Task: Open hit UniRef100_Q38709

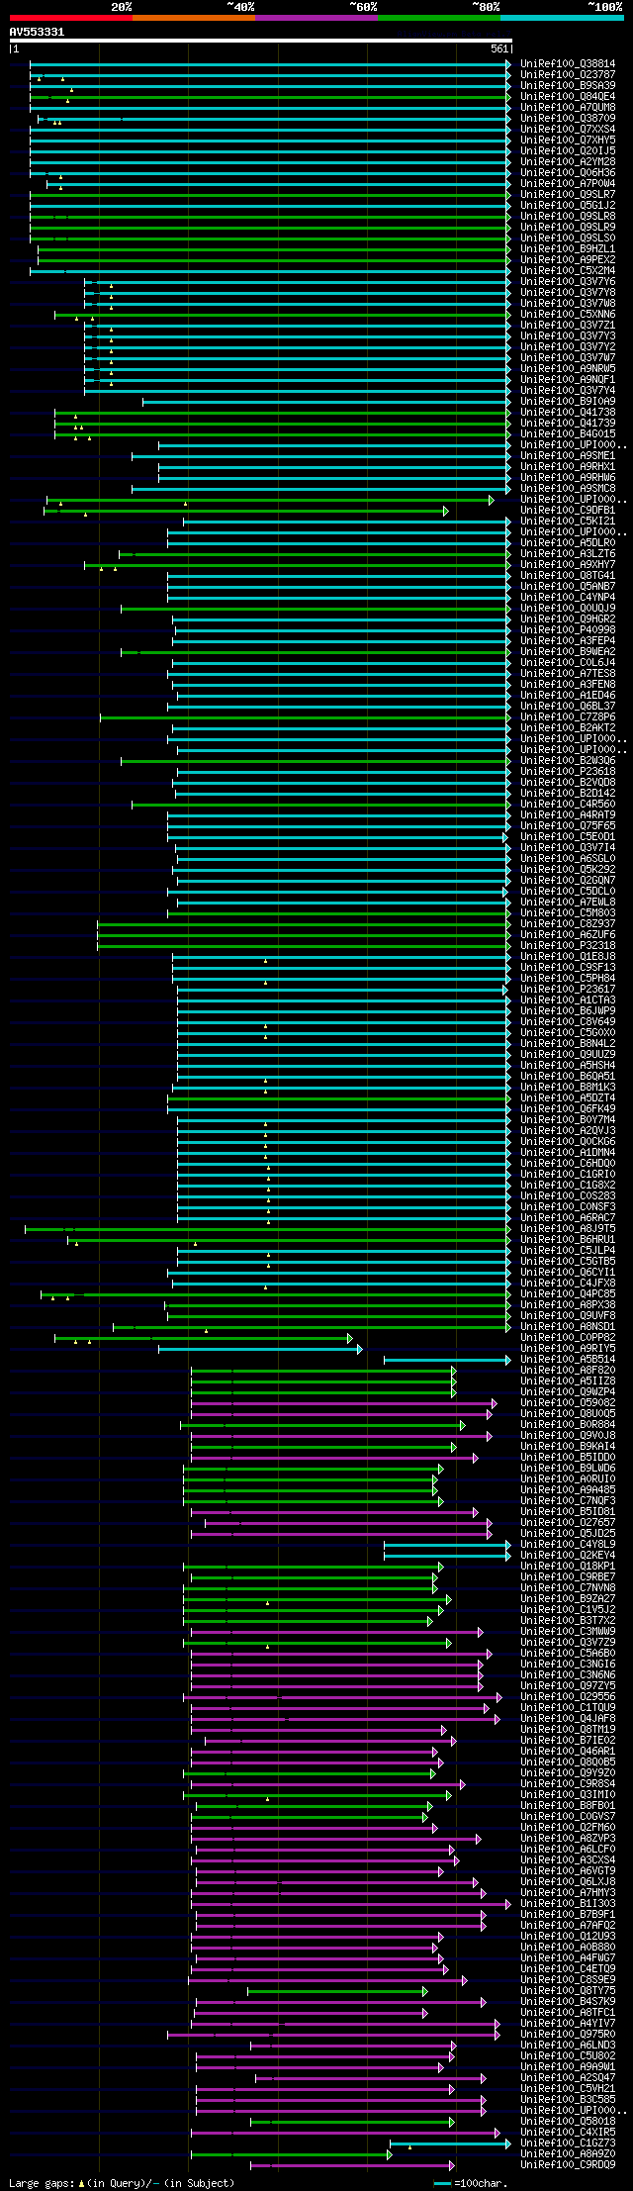Action: point(568,119)
